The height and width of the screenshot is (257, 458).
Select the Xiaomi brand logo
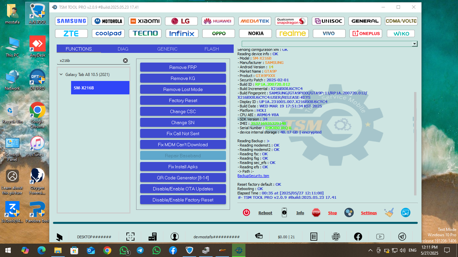click(145, 21)
